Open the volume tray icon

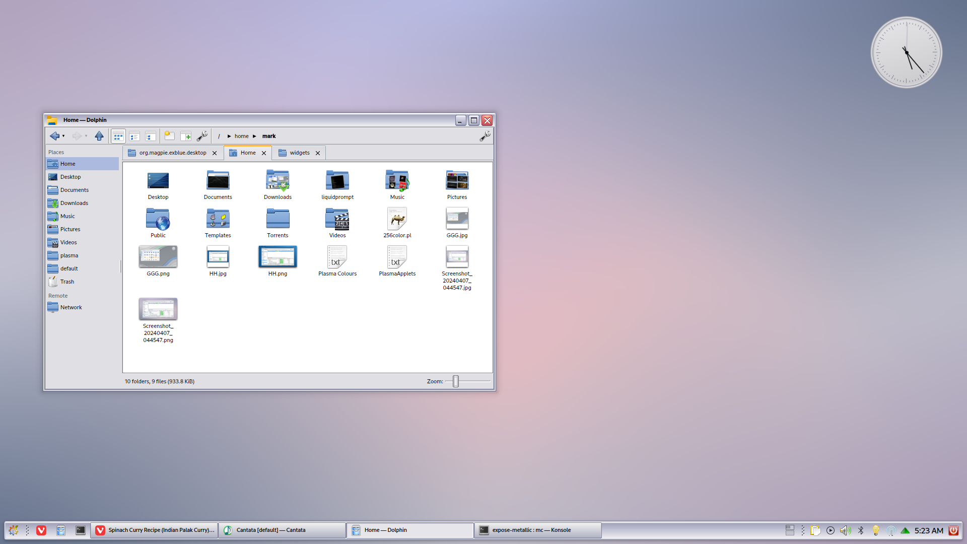click(846, 530)
